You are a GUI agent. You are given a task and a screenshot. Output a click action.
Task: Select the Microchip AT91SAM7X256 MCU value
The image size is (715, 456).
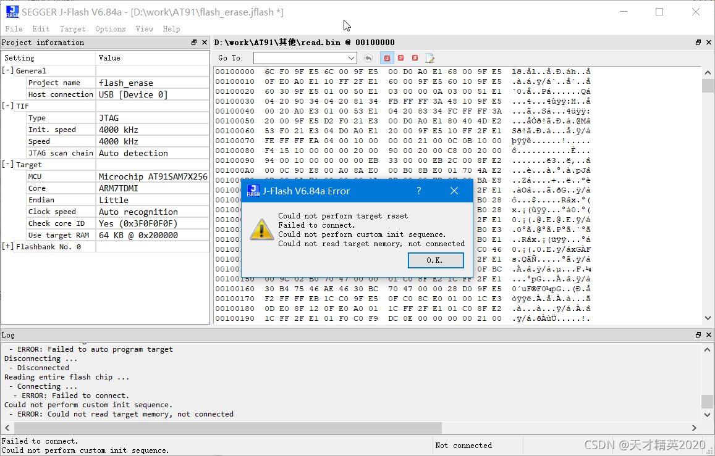pos(153,176)
